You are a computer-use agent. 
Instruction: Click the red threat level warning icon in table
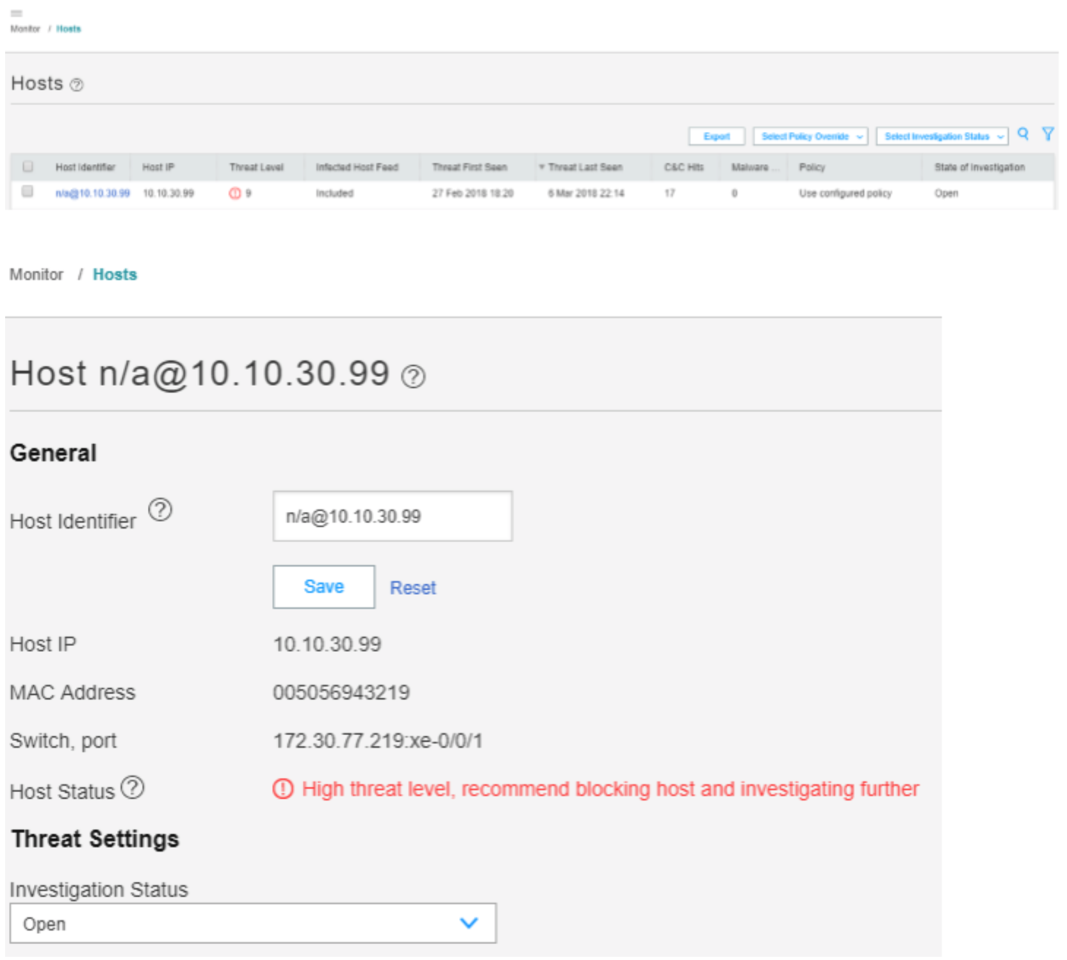(x=235, y=194)
